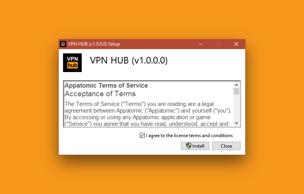The image size is (304, 194).
Task: Click the license scrollbar thumb
Action: coord(236,92)
